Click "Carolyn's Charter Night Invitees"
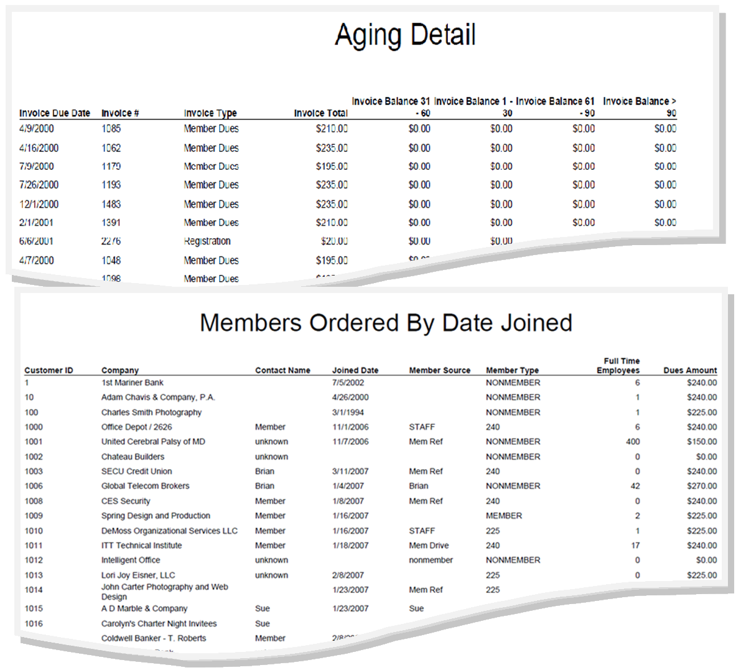The image size is (746, 670). [x=159, y=624]
